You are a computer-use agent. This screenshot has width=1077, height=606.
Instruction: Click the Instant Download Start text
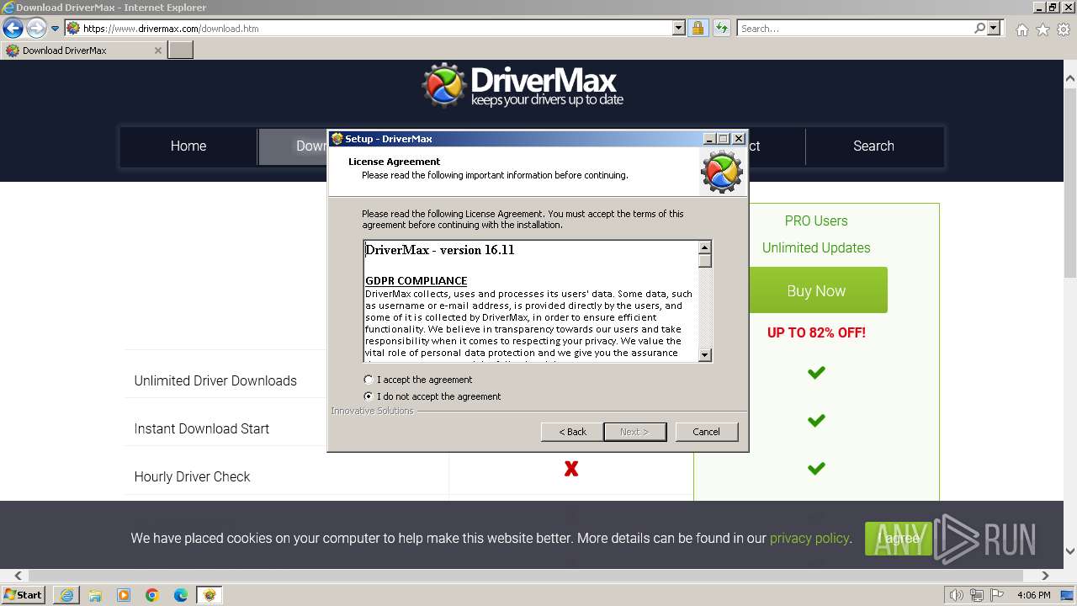point(202,428)
